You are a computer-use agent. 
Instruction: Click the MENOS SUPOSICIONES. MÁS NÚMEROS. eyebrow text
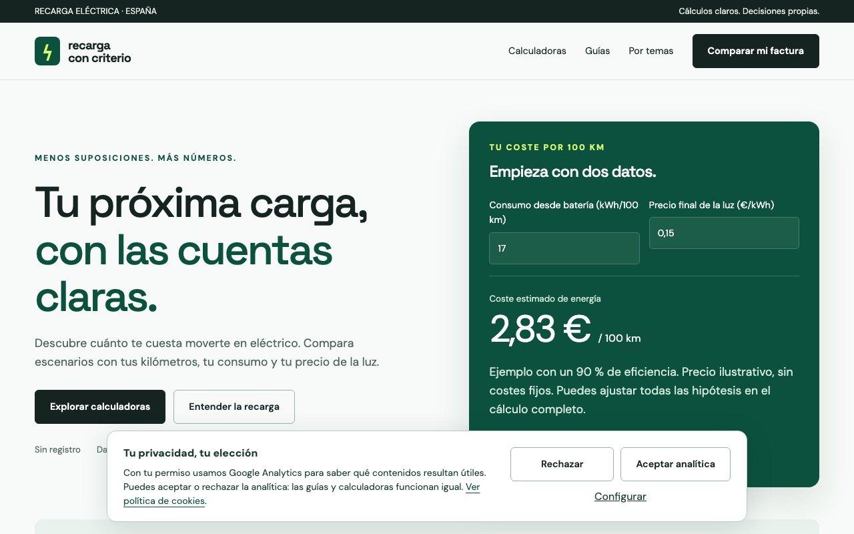click(x=135, y=158)
